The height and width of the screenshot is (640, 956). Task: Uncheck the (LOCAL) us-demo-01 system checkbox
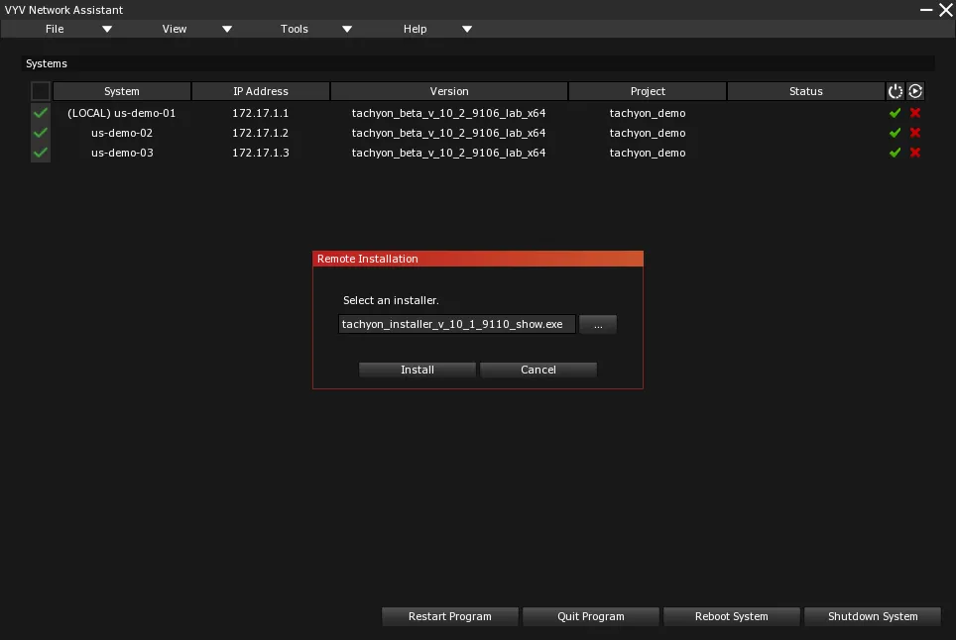(x=41, y=113)
